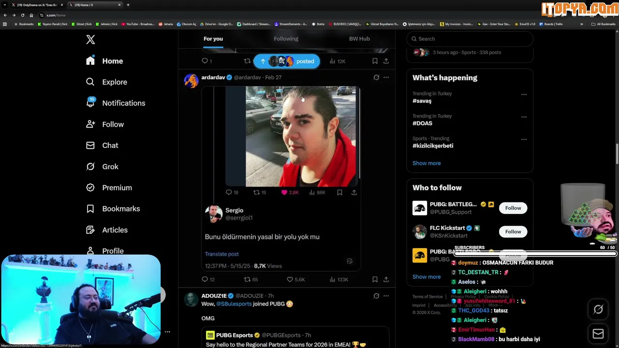Click the Translate post link

pos(221,254)
